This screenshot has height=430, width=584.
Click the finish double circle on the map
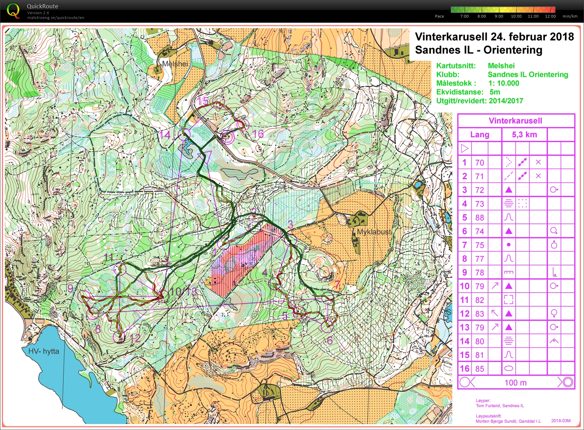227,137
